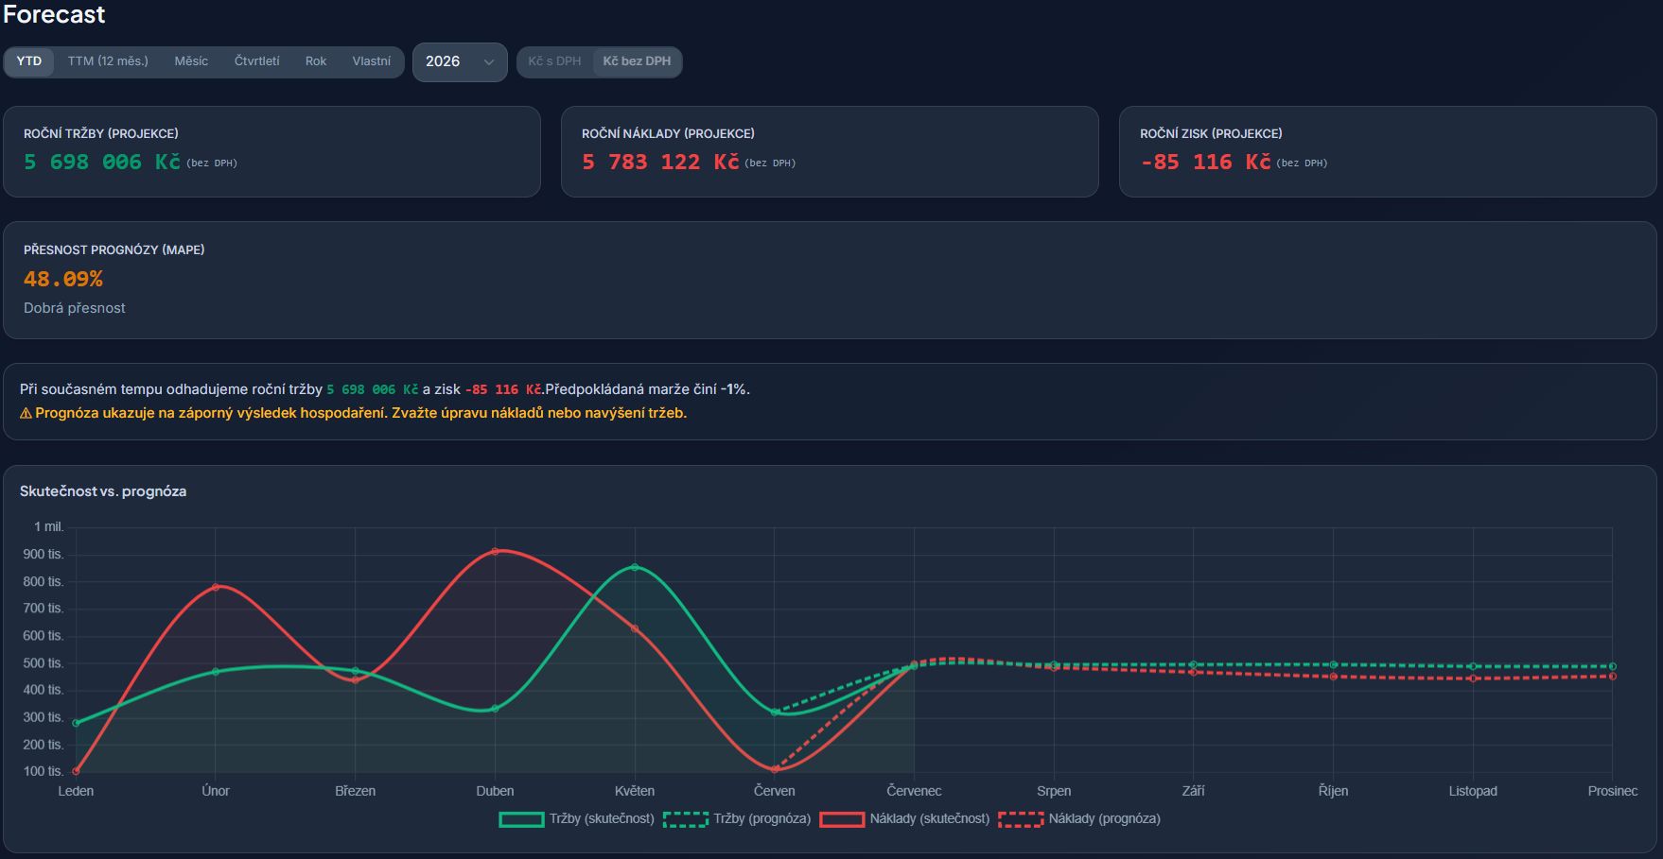Switch to TTM (12 měs.) period
Image resolution: width=1663 pixels, height=859 pixels.
click(108, 61)
